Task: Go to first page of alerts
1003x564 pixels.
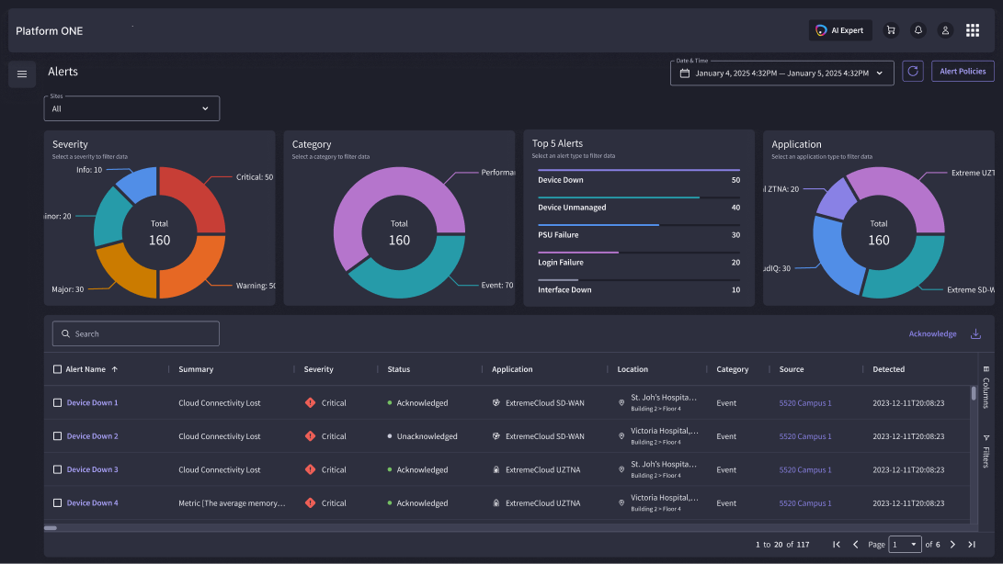Action: point(836,544)
